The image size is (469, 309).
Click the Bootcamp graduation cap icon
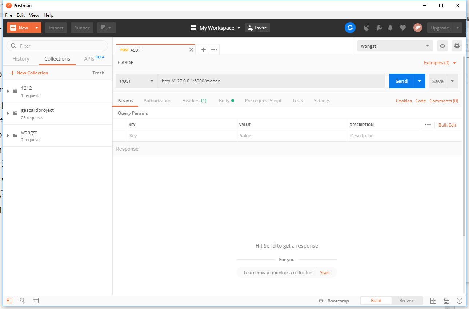321,301
